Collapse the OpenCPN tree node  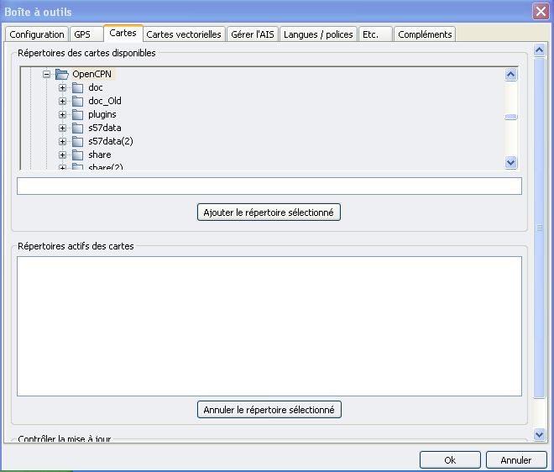[47, 74]
